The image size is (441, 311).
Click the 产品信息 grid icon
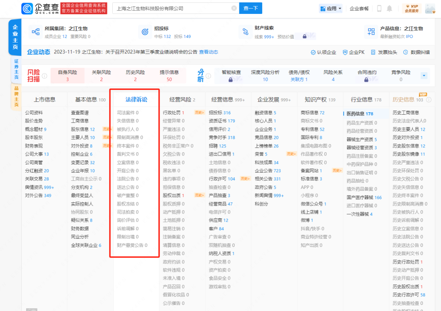tap(371, 32)
